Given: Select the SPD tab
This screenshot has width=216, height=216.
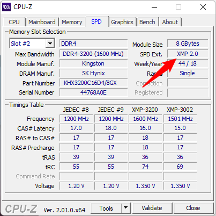Looking at the screenshot, I should [96, 21].
